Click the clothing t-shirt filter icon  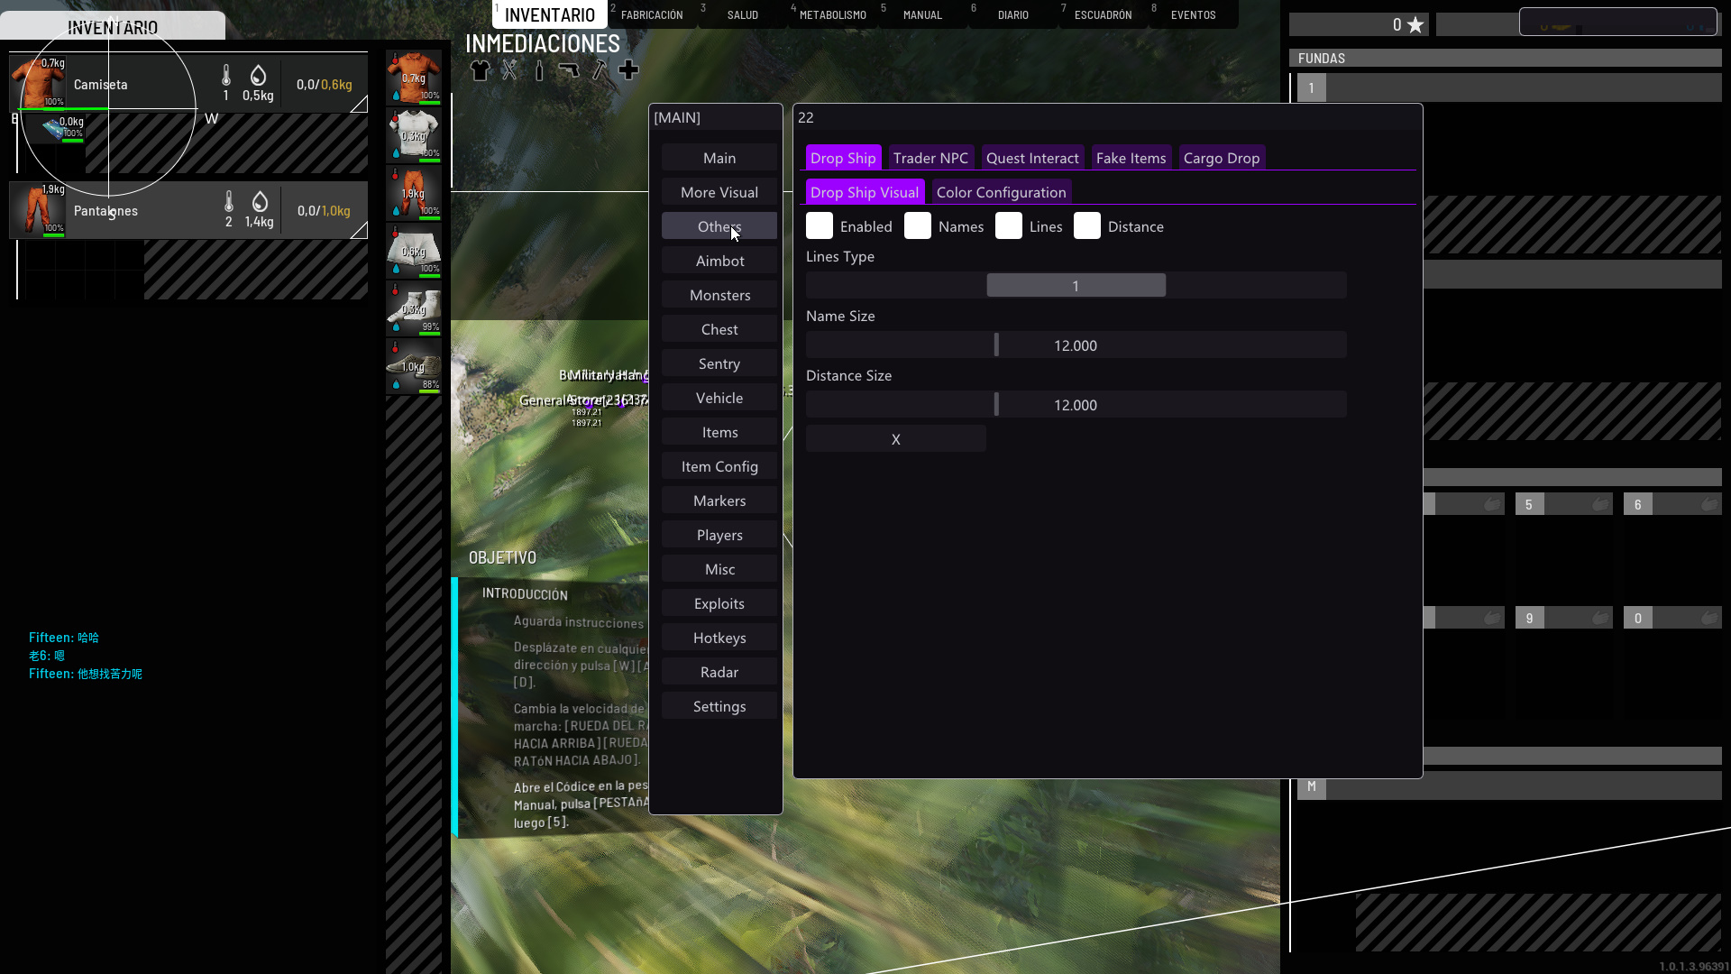click(x=480, y=70)
